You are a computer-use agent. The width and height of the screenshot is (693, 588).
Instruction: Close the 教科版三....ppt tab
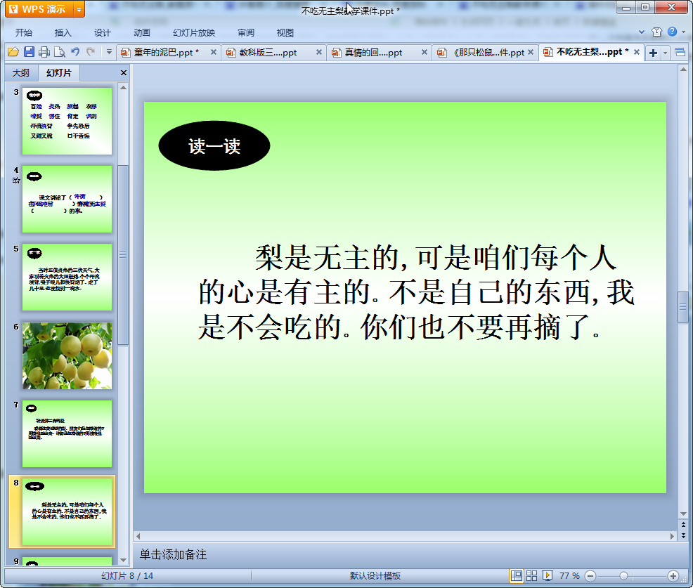318,52
